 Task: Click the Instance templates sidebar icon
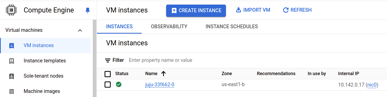coord(11,61)
